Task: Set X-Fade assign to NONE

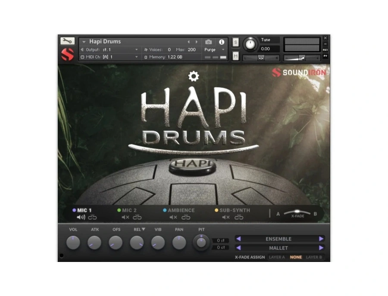Action: 296,257
